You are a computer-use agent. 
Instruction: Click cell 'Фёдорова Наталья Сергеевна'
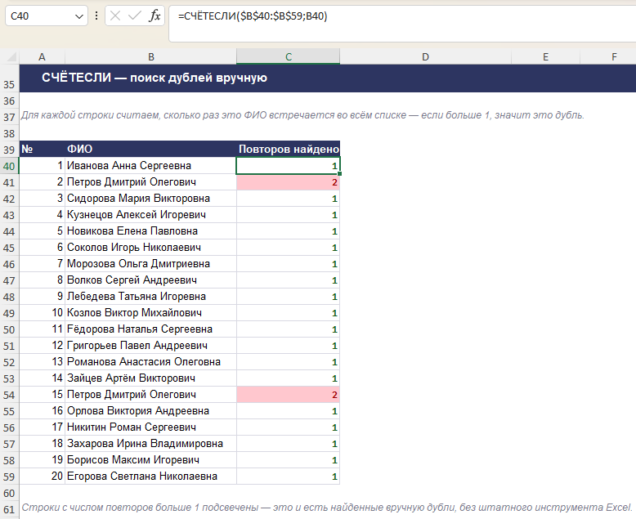coord(151,329)
